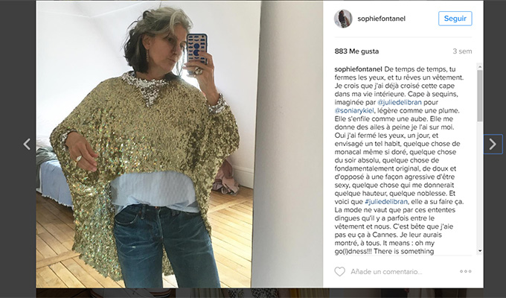506x298 pixels.
Task: Open sophiefontanel's profile picture
Action: (x=343, y=19)
